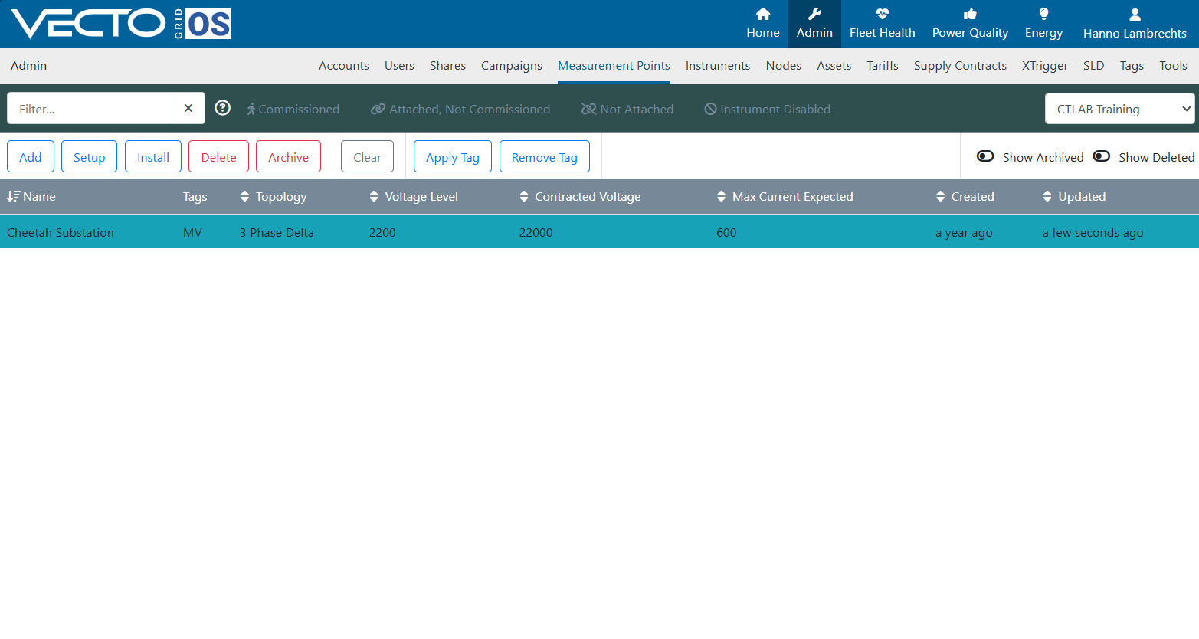Click the Energy lightbulb icon

pos(1043,14)
